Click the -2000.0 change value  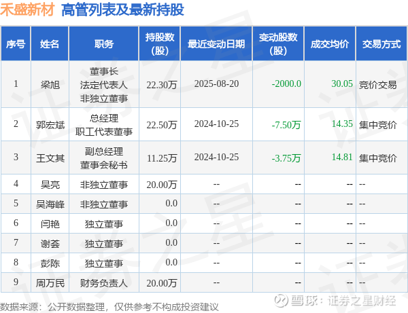(286, 84)
